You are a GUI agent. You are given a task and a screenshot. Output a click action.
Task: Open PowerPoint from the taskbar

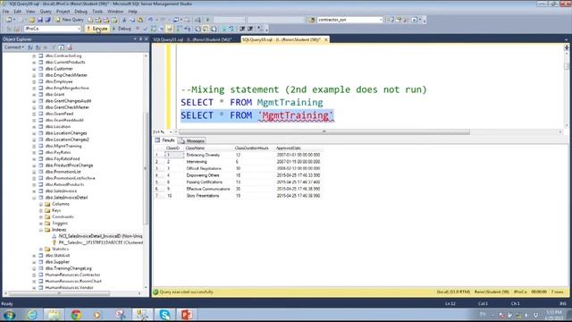[x=187, y=314]
